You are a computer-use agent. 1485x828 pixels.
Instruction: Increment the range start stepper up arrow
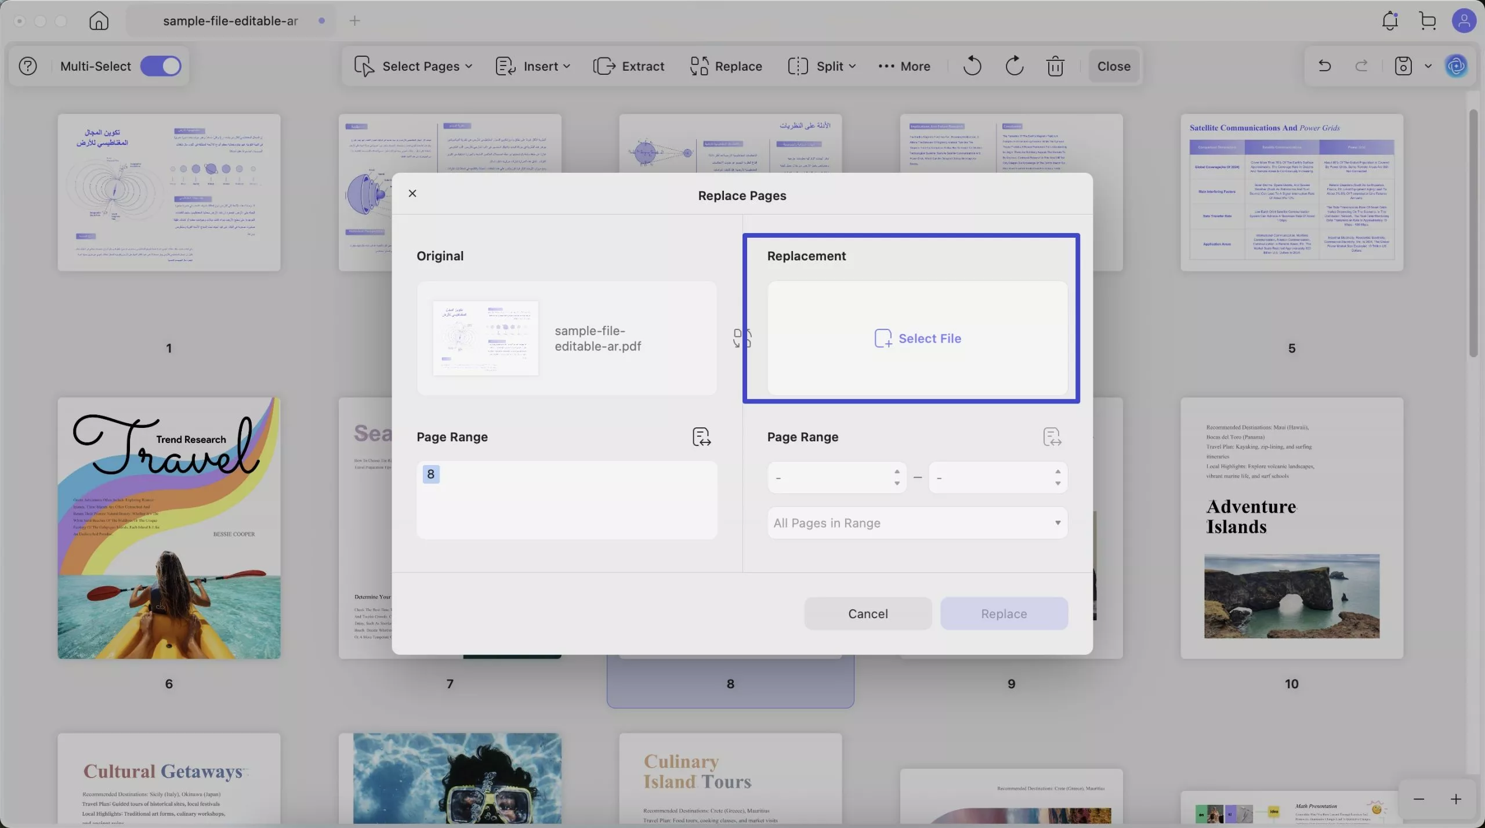897,471
